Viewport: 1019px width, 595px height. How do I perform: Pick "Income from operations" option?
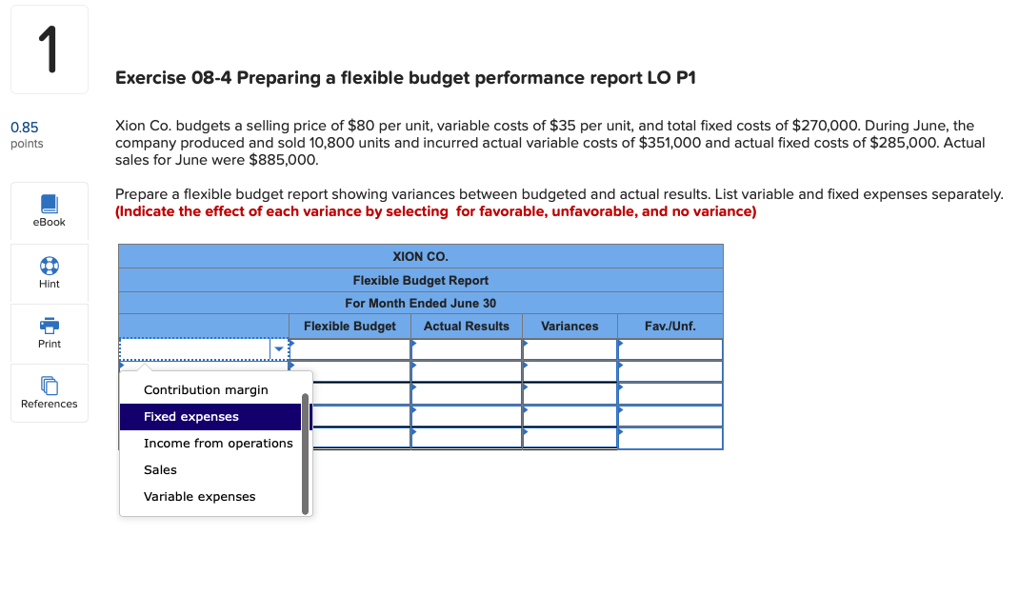point(216,443)
